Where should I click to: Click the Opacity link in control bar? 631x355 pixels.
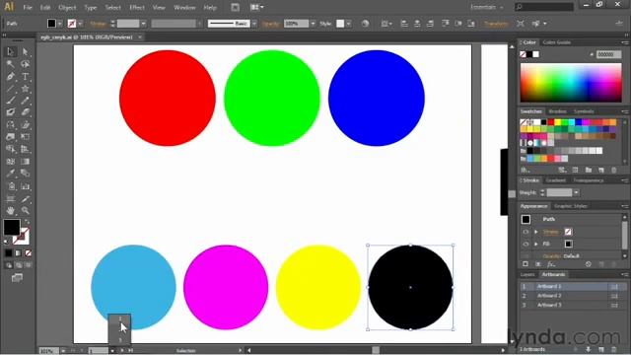(271, 24)
